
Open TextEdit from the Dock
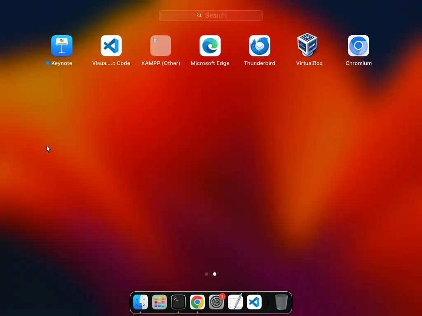(x=235, y=302)
